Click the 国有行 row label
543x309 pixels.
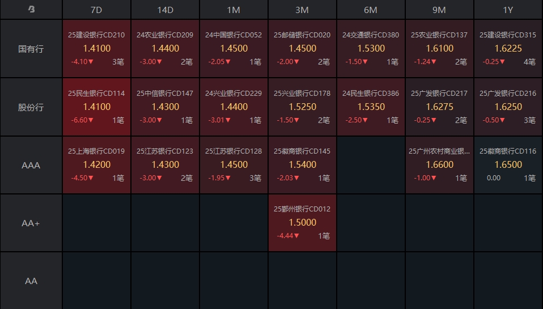[x=31, y=49]
